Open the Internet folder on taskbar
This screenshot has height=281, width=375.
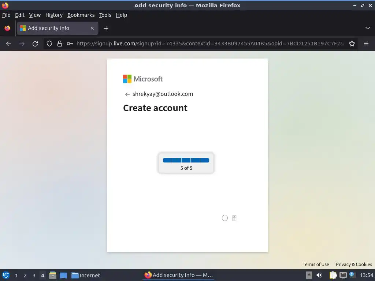pos(86,276)
